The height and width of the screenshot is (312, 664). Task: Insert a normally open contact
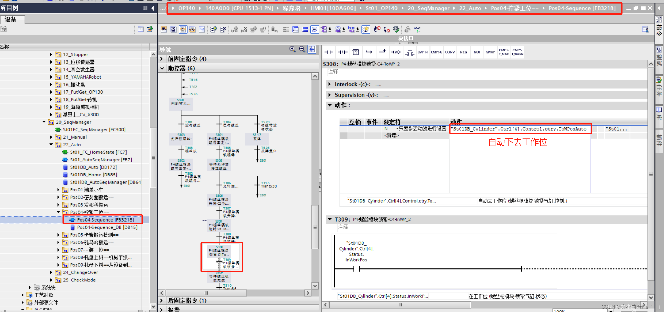click(x=329, y=52)
